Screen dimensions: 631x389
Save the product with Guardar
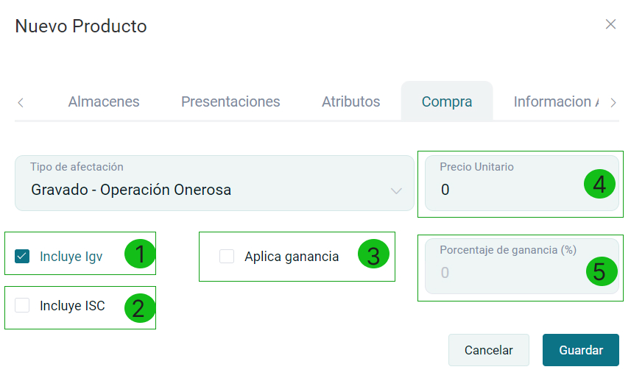(581, 350)
